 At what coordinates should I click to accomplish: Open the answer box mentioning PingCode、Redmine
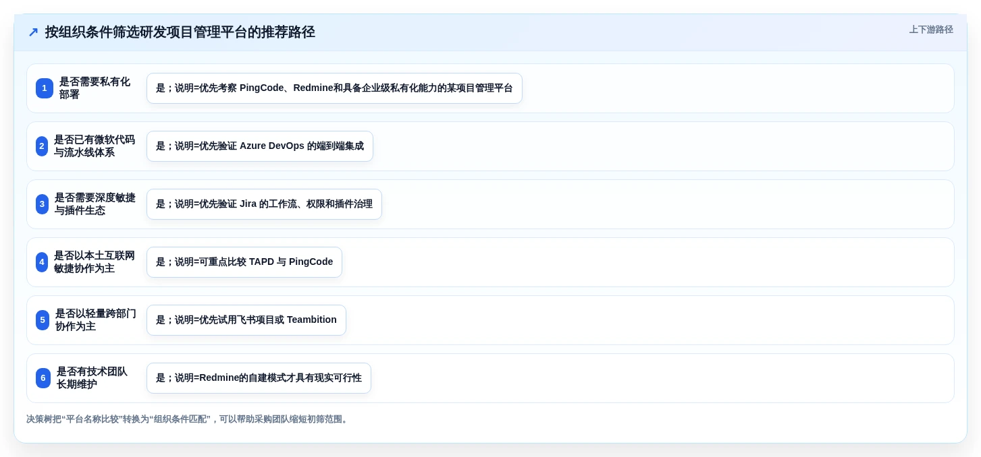coord(334,88)
